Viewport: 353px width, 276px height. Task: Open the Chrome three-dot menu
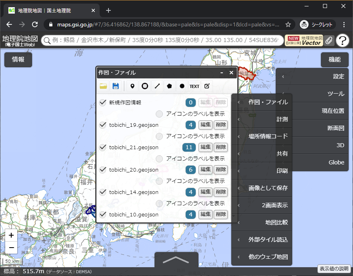click(344, 24)
